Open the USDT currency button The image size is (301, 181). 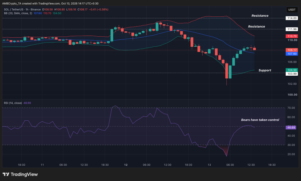tap(292, 9)
